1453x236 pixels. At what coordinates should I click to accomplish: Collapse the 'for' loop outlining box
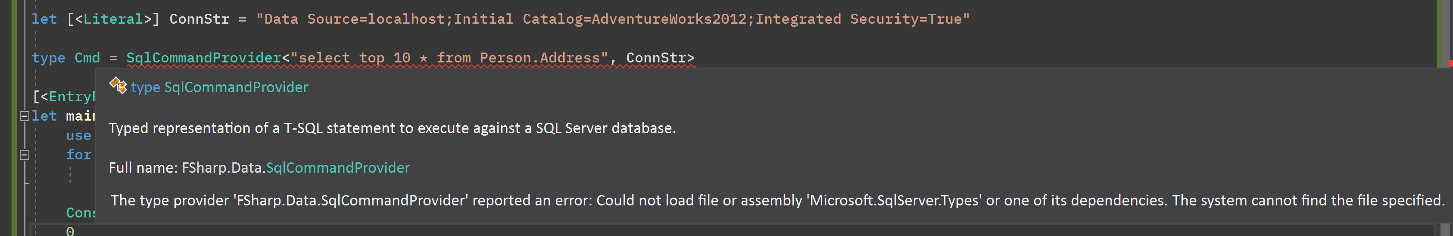point(24,154)
